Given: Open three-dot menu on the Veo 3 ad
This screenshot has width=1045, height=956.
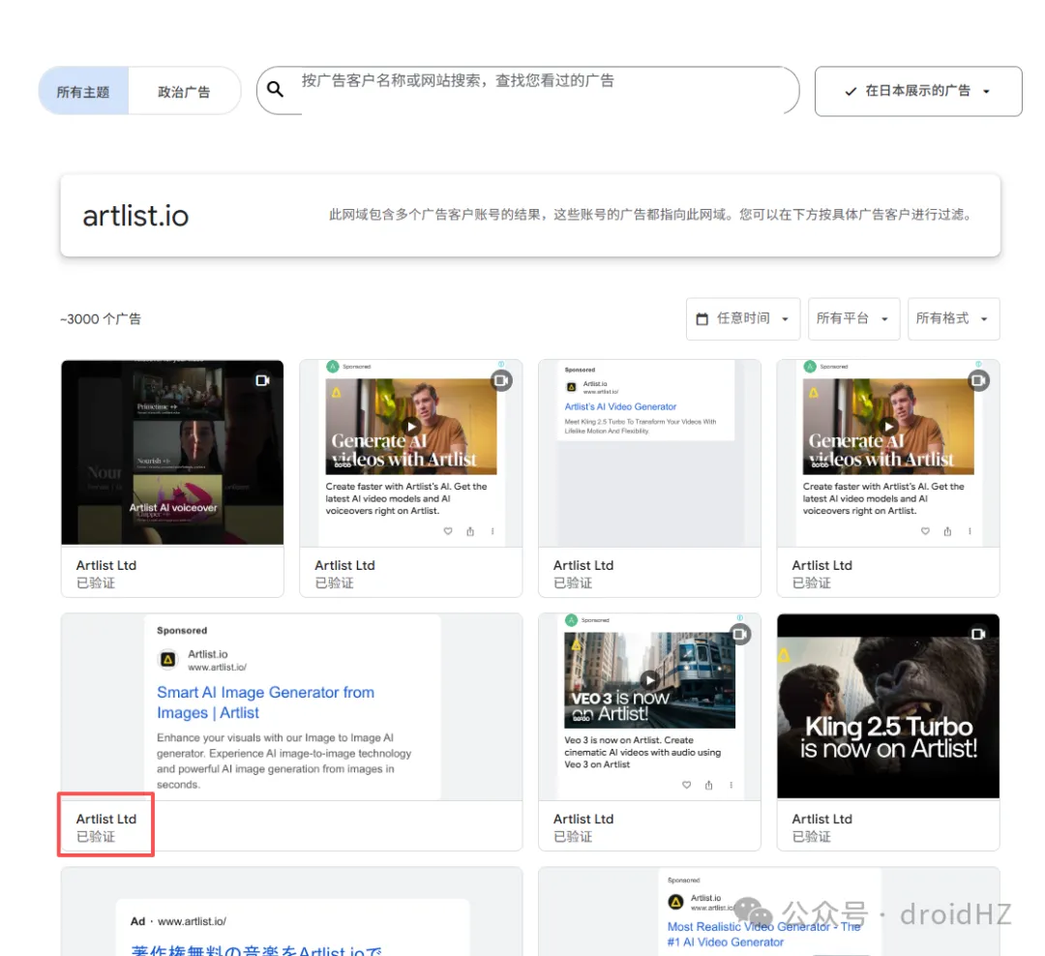Looking at the screenshot, I should tap(731, 785).
